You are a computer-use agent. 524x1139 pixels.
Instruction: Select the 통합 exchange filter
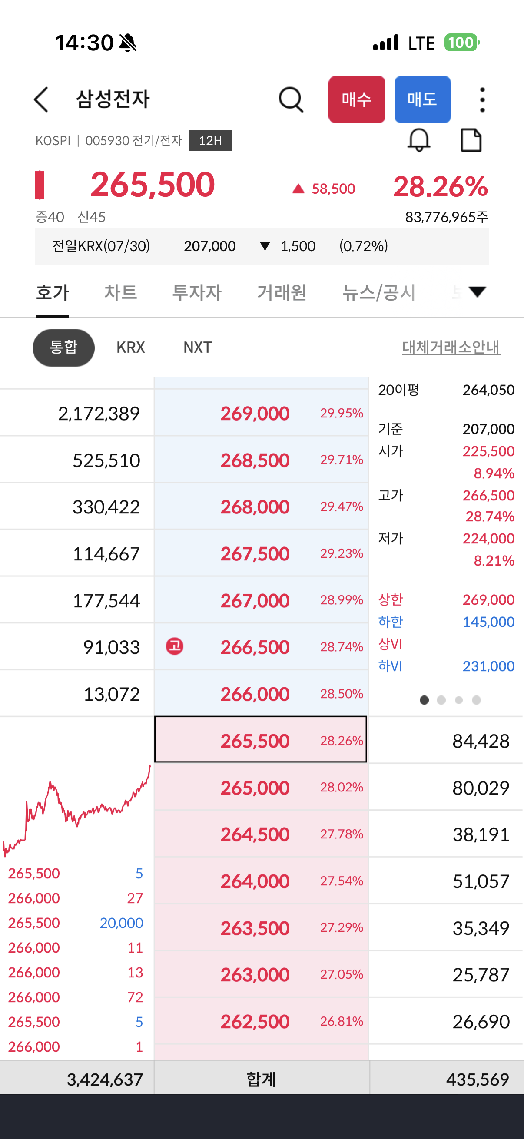(x=64, y=348)
